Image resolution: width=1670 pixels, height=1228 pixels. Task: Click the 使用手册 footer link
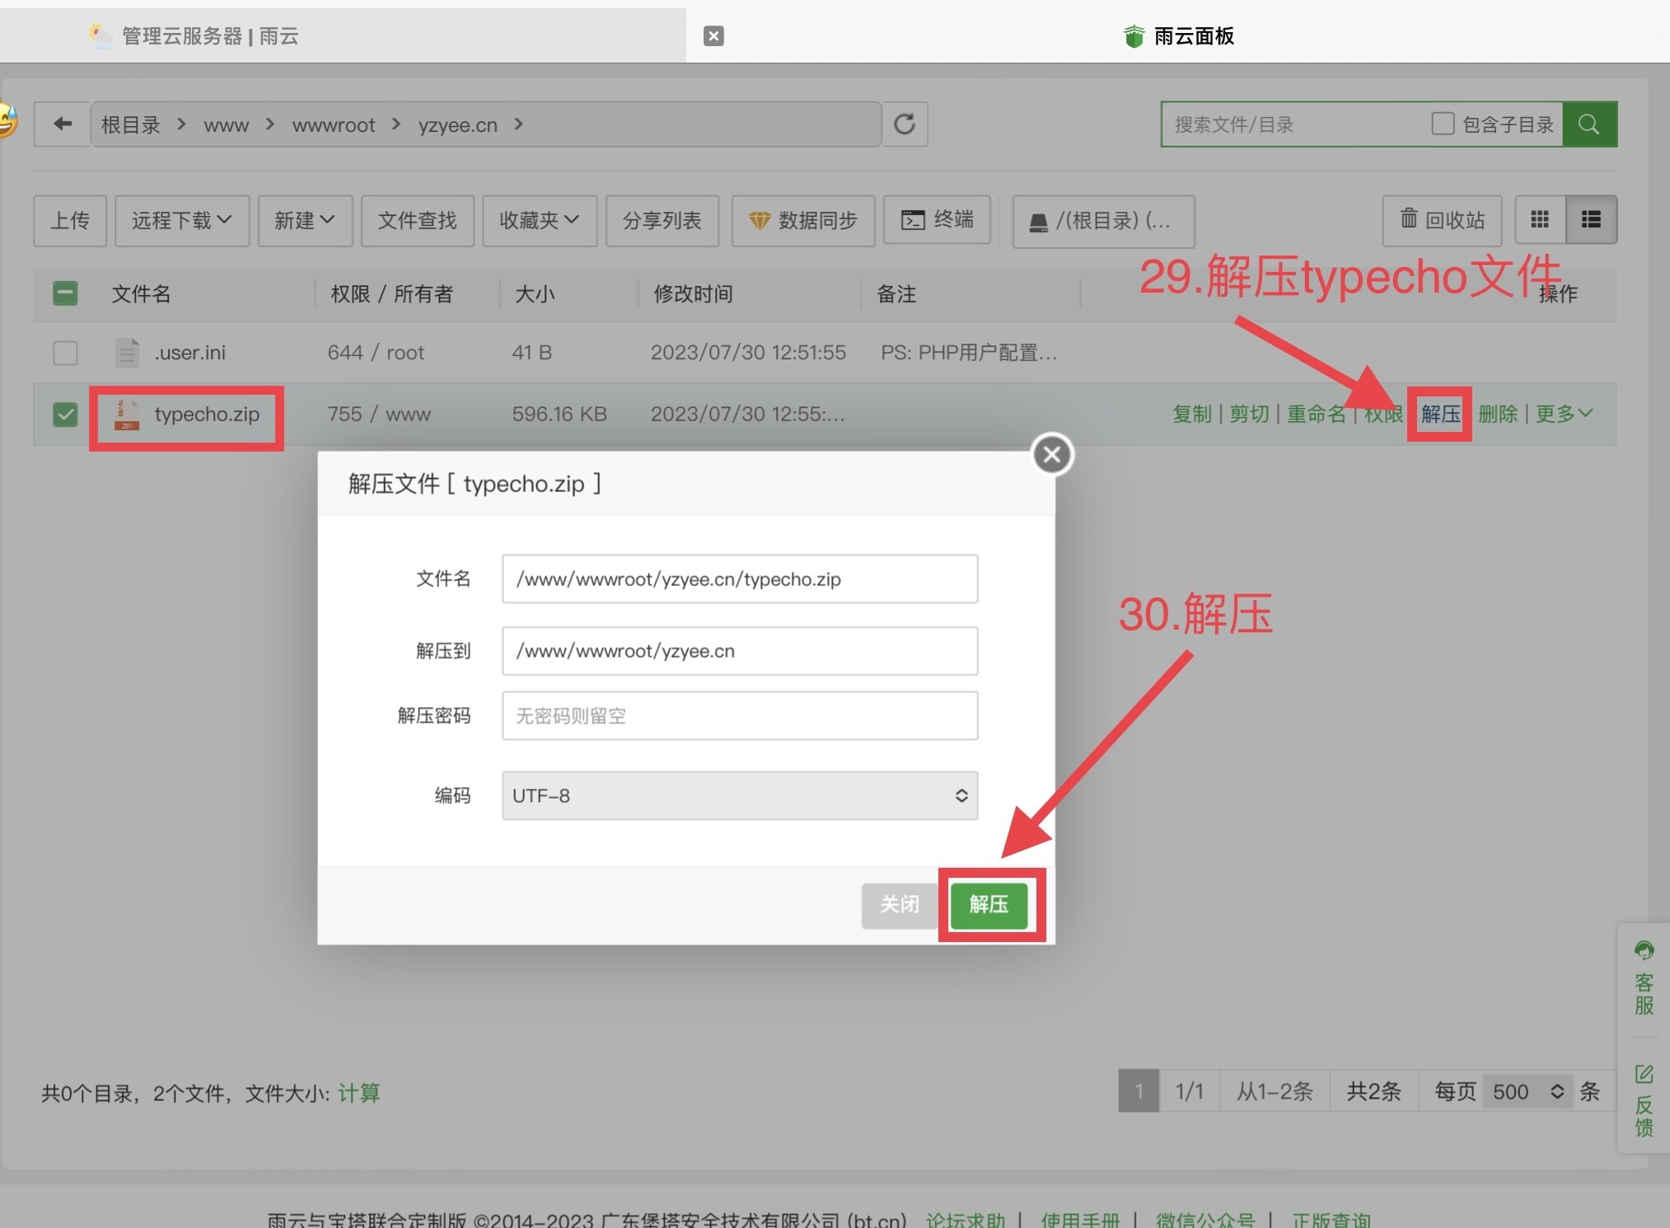click(1080, 1219)
